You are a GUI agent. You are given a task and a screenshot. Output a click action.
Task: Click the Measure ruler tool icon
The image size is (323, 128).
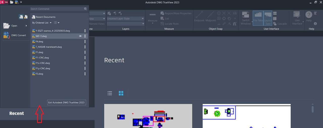tap(152, 15)
